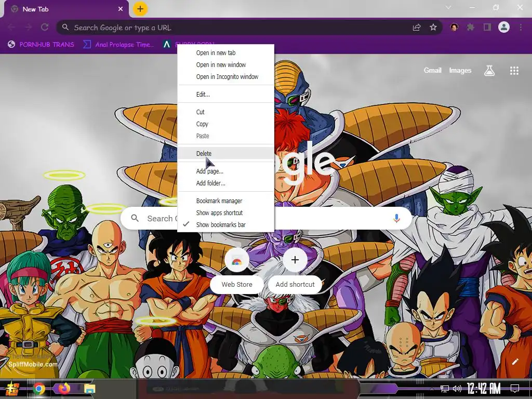Open the Gmail link
This screenshot has height=399, width=532.
(433, 70)
